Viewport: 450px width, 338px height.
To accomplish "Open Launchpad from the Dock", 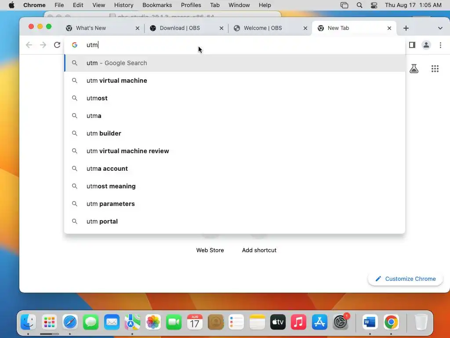I will [49, 322].
